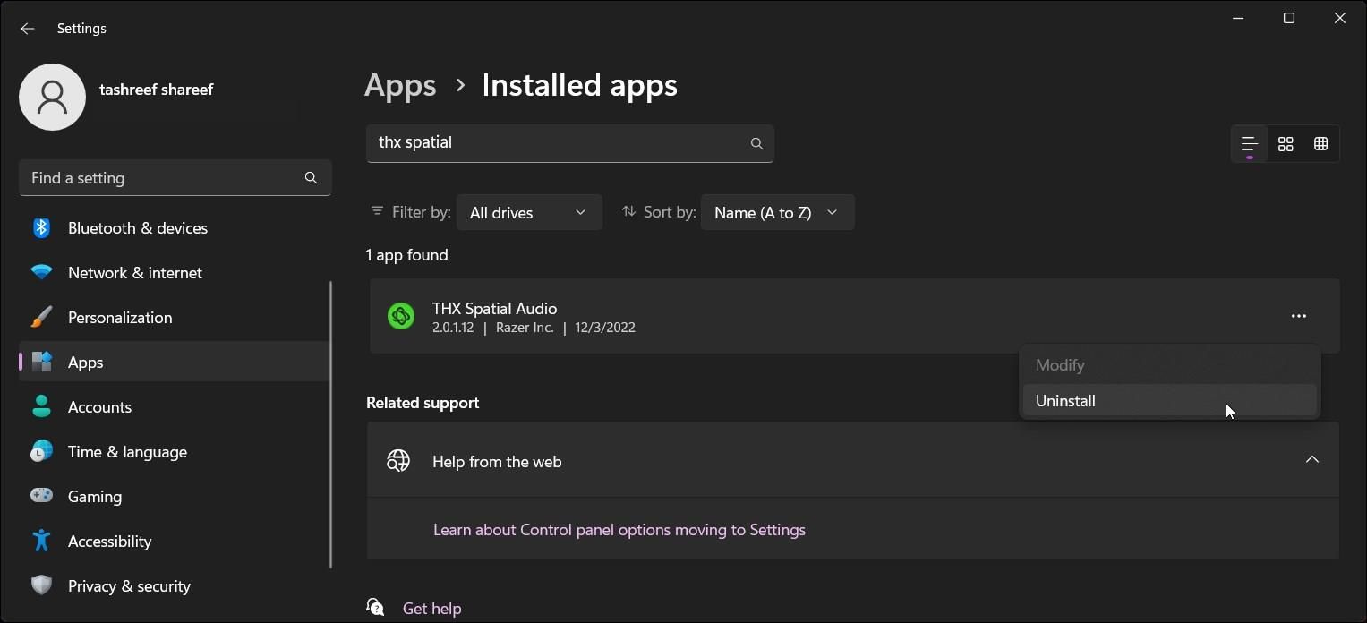Click the Apps breadcrumb link

pos(400,86)
